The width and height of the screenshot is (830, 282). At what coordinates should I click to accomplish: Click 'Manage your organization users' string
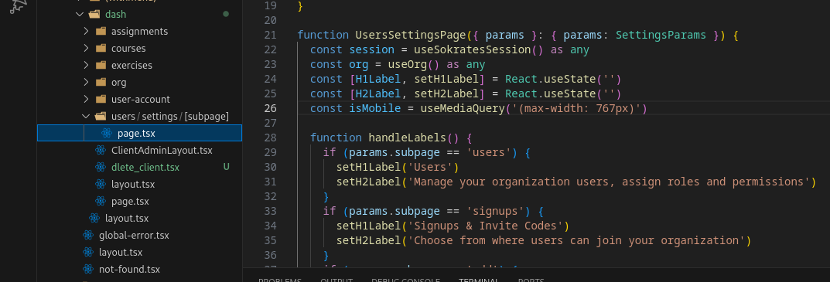[x=609, y=182]
